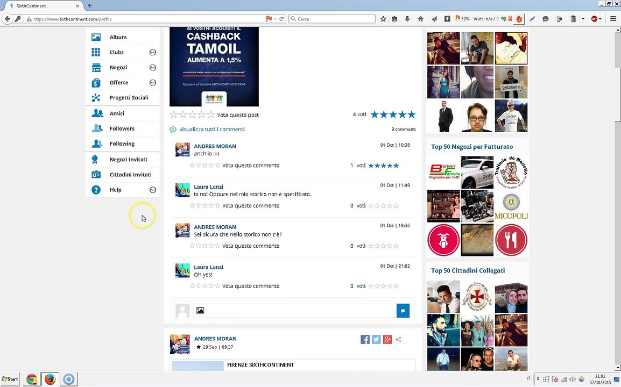621x387 pixels.
Task: Expand the Offerte submenu arrow
Action: (152, 82)
